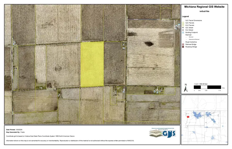
Task: Click the MACOG accuracy disclaimer text
Action: pos(70,141)
